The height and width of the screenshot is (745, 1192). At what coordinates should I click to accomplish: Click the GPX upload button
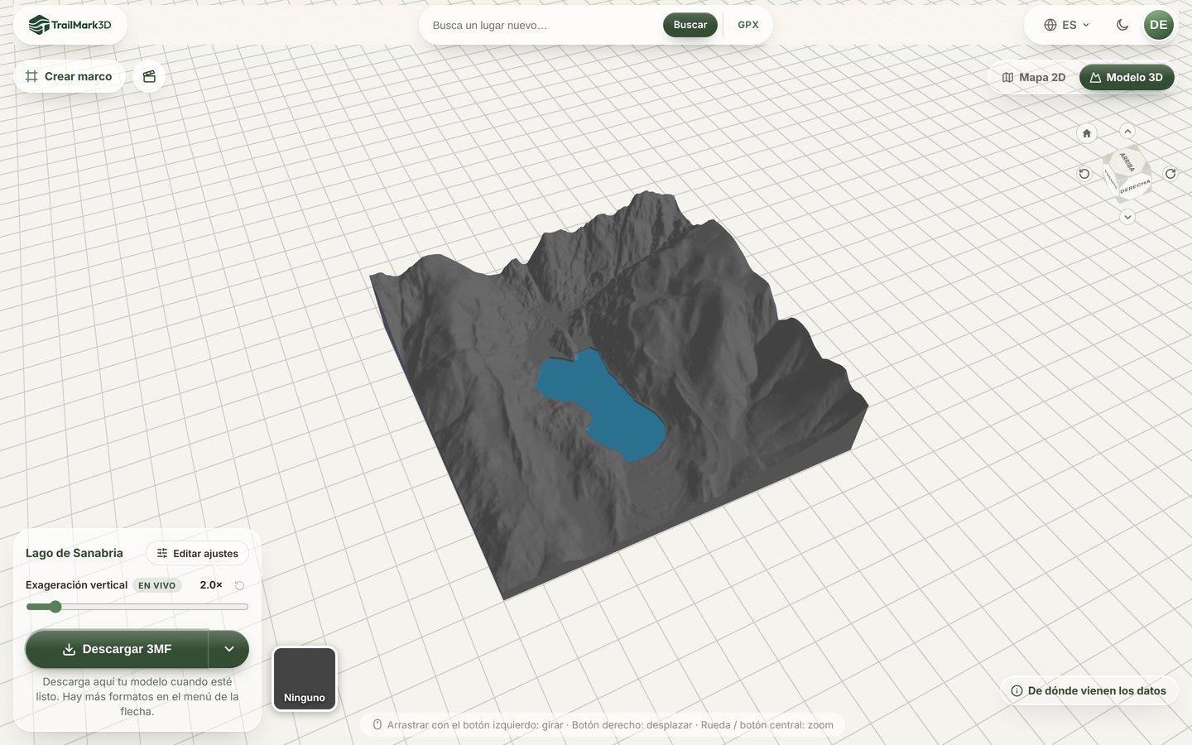(x=748, y=25)
